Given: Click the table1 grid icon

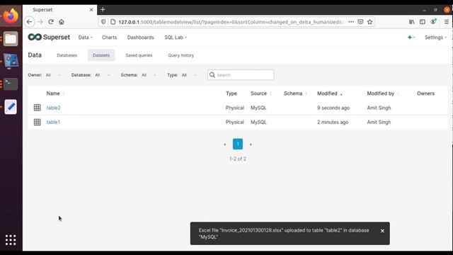Looking at the screenshot, I should [38, 122].
